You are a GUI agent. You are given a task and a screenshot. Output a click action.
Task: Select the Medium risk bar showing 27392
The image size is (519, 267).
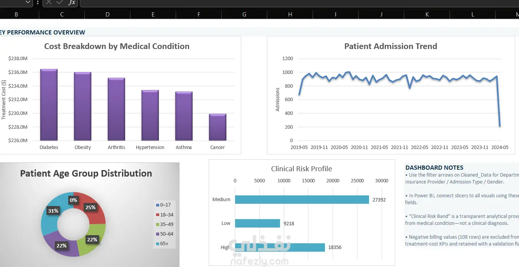[x=302, y=200]
